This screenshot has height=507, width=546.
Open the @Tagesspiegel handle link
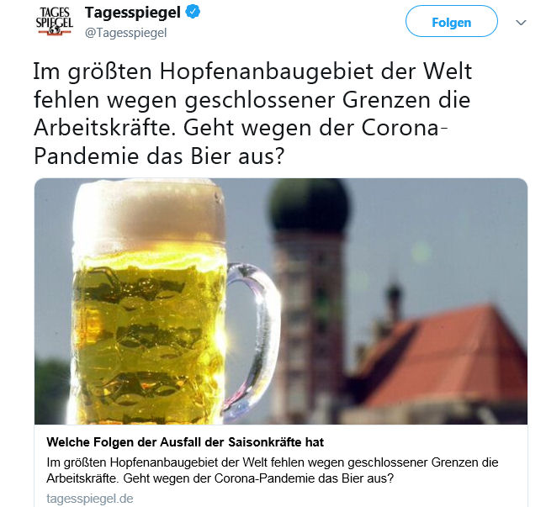tap(125, 33)
